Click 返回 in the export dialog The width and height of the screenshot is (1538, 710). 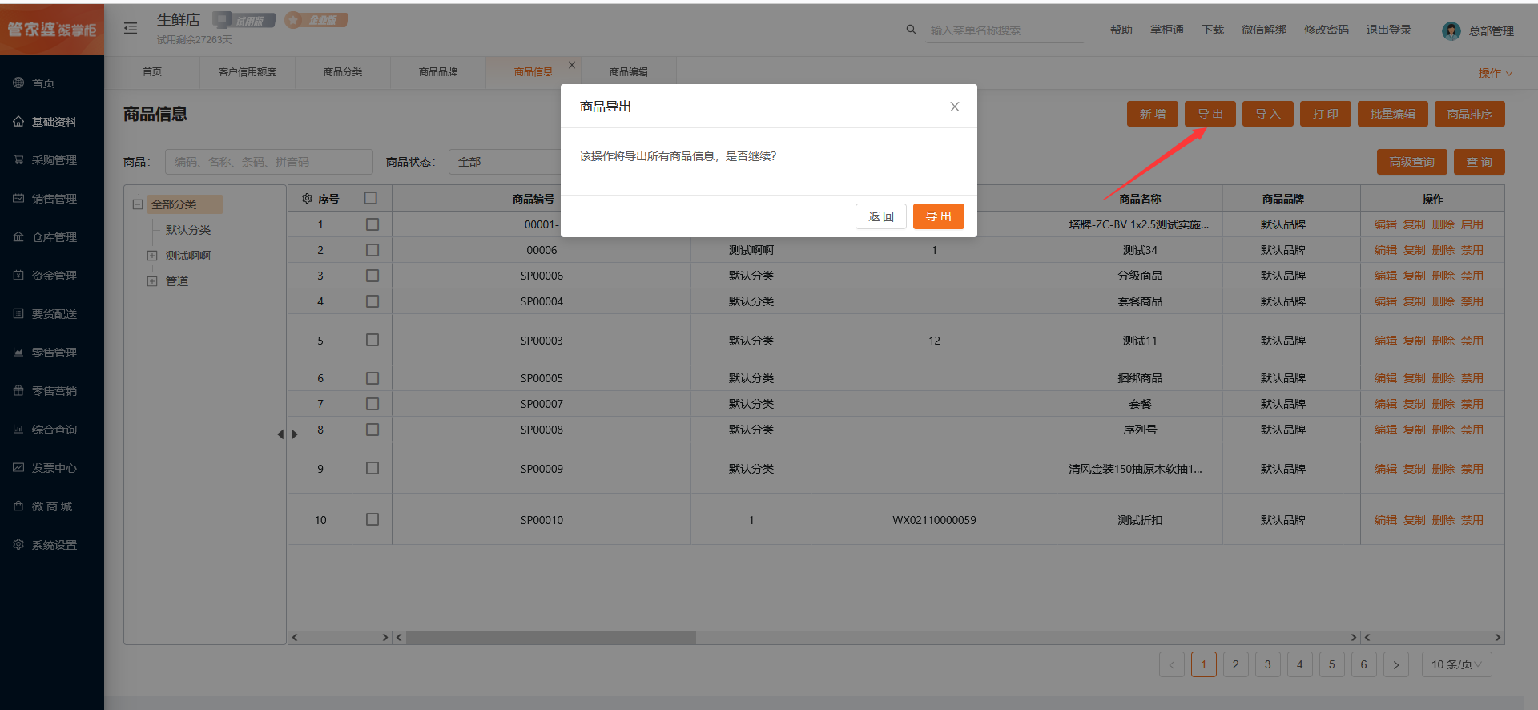(x=881, y=216)
